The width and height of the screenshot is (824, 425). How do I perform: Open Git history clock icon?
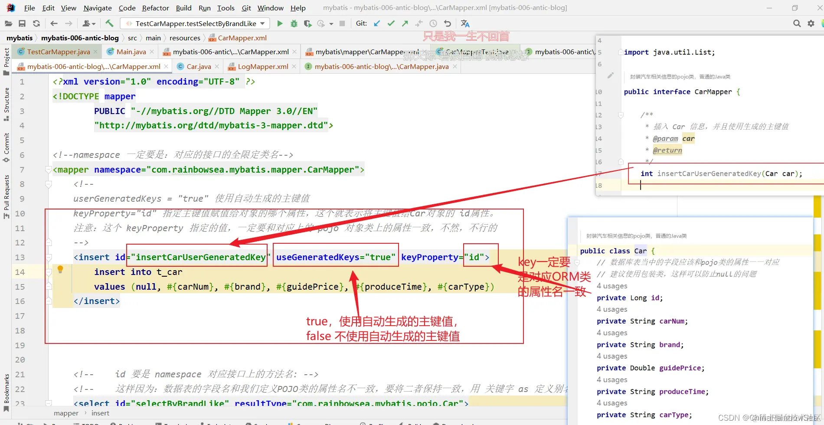pyautogui.click(x=433, y=23)
